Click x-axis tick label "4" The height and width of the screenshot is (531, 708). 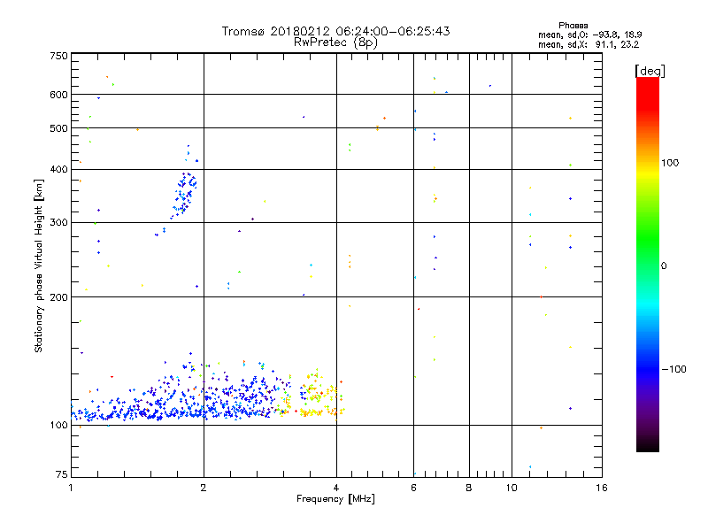(336, 488)
